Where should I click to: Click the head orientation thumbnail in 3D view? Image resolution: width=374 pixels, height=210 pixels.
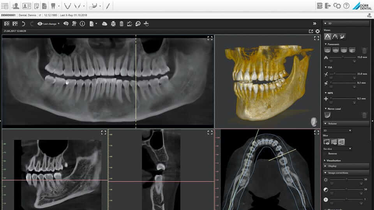[x=314, y=121]
